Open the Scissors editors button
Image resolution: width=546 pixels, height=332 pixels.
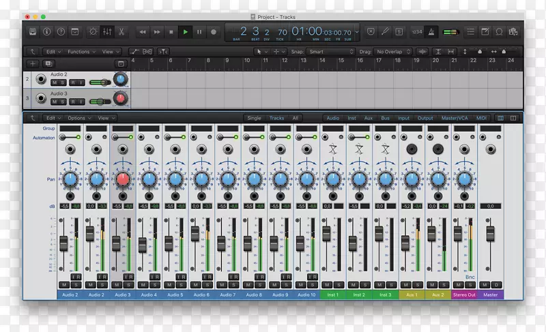tap(121, 31)
